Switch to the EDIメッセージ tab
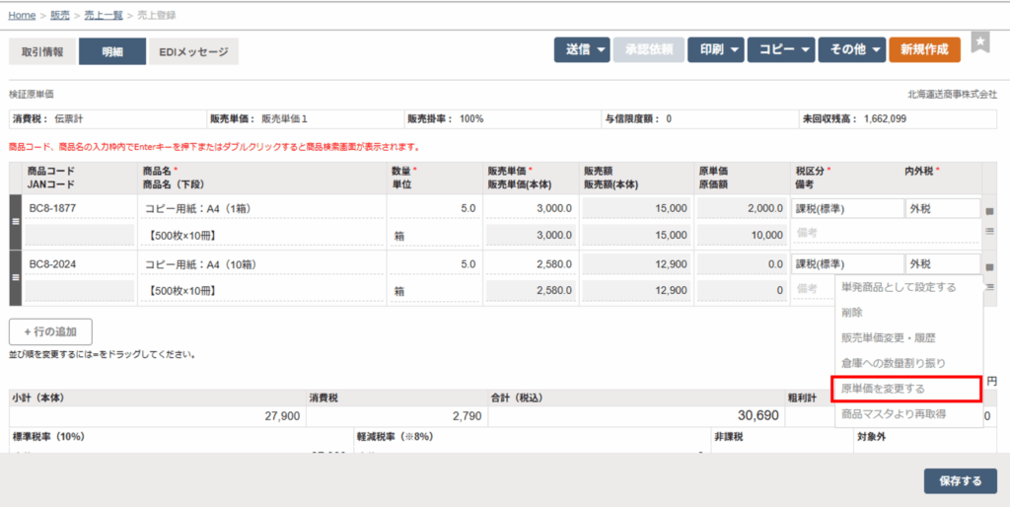The width and height of the screenshot is (1010, 507). point(193,51)
